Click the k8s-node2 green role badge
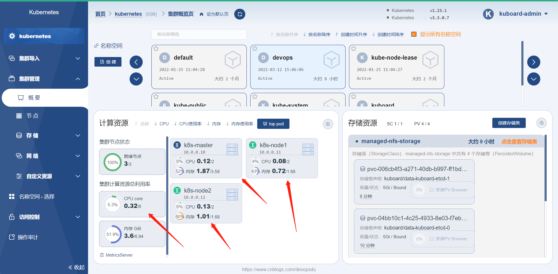Image resolution: width=558 pixels, height=274 pixels. coord(177,190)
